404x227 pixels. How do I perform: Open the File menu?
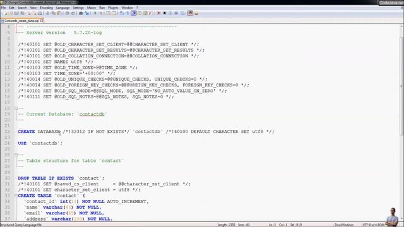pos(3,8)
